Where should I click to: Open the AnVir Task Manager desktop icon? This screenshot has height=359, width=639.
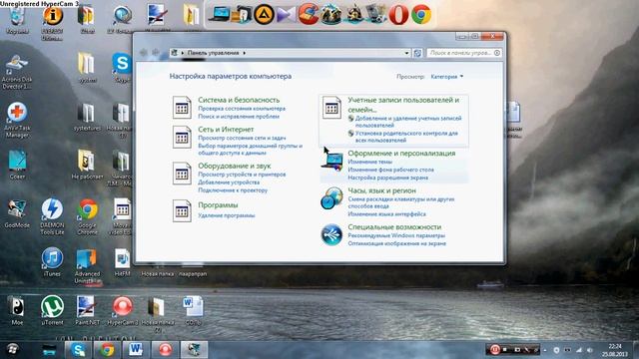point(17,113)
